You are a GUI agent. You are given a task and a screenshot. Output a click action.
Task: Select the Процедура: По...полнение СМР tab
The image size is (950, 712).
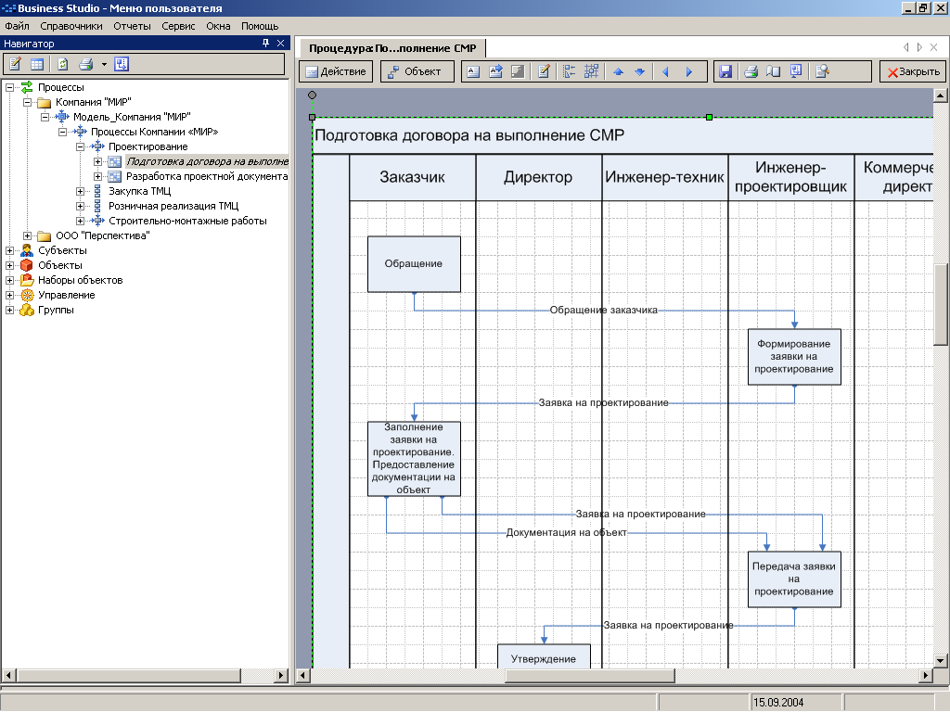pos(392,48)
